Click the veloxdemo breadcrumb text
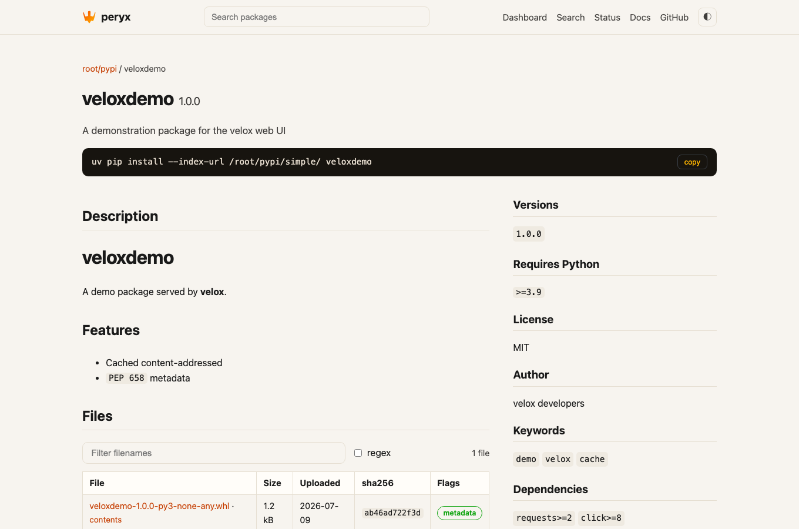799x529 pixels. (x=145, y=69)
